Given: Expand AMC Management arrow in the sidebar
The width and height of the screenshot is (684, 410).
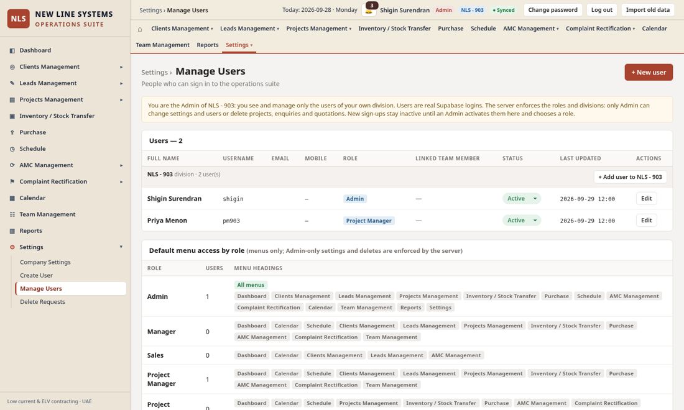Looking at the screenshot, I should [121, 166].
